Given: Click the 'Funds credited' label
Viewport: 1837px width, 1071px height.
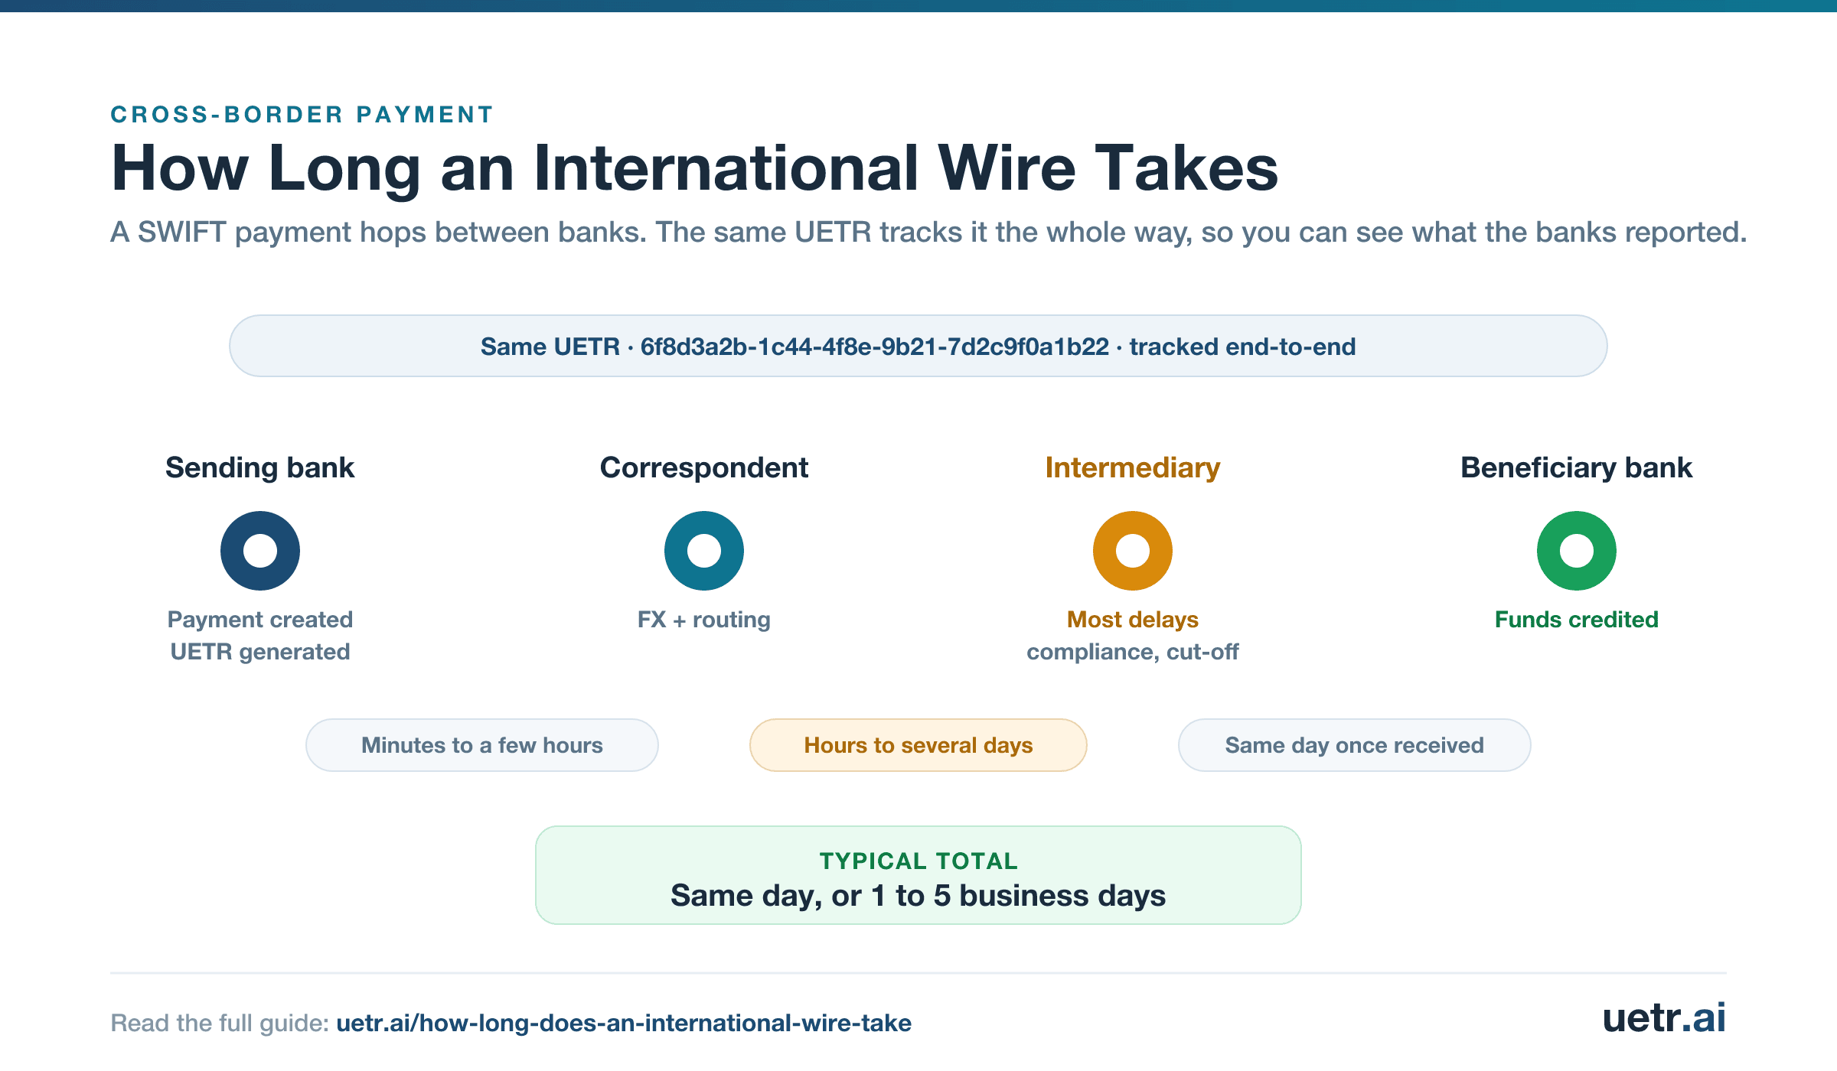Looking at the screenshot, I should tap(1577, 619).
